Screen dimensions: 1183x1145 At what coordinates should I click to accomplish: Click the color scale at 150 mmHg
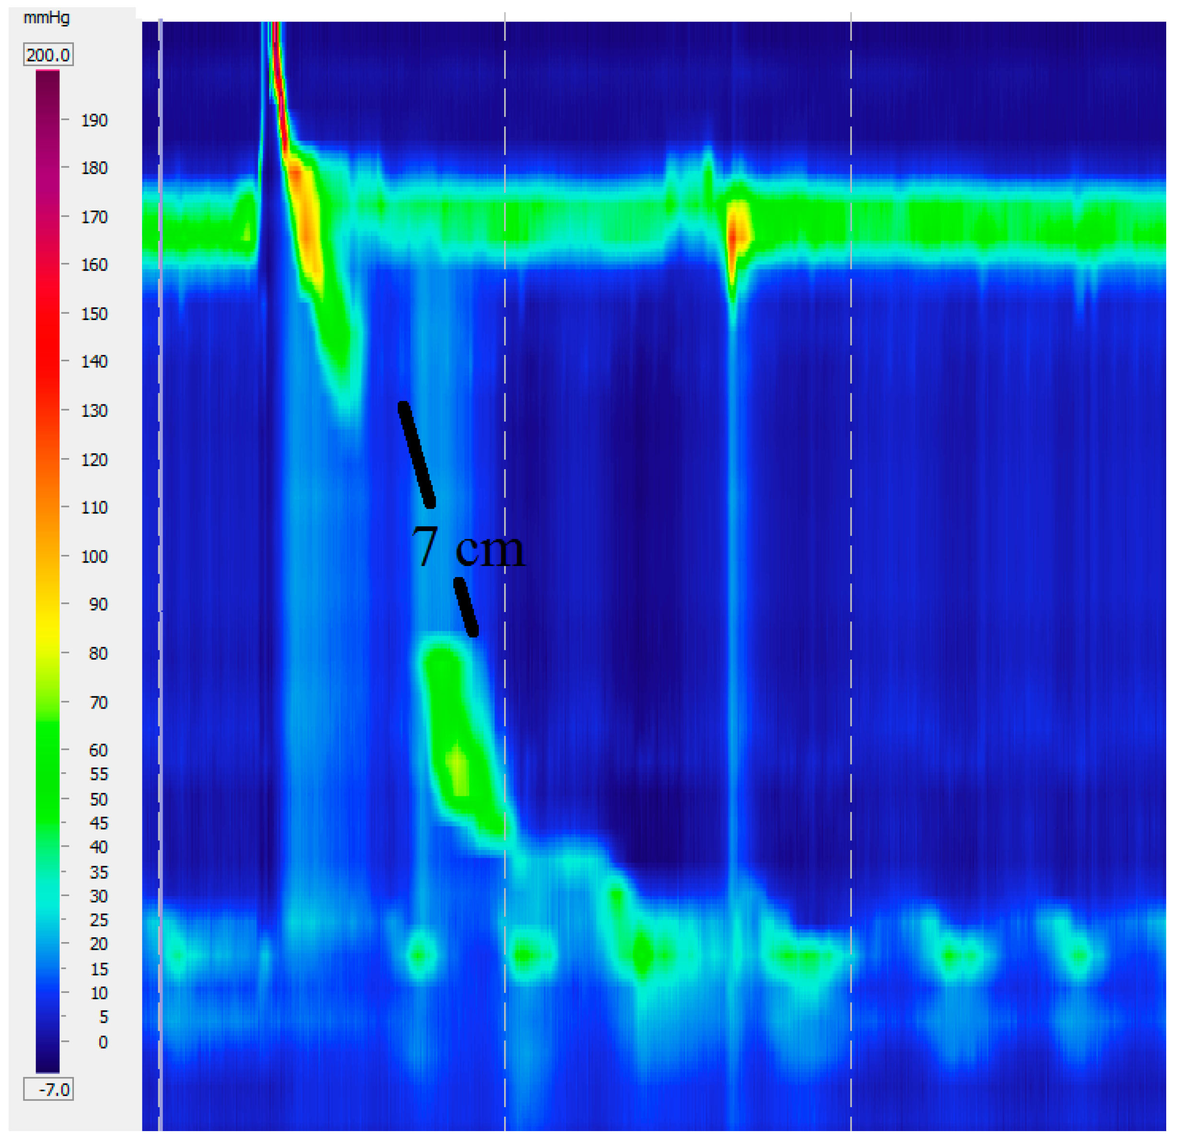[x=47, y=313]
